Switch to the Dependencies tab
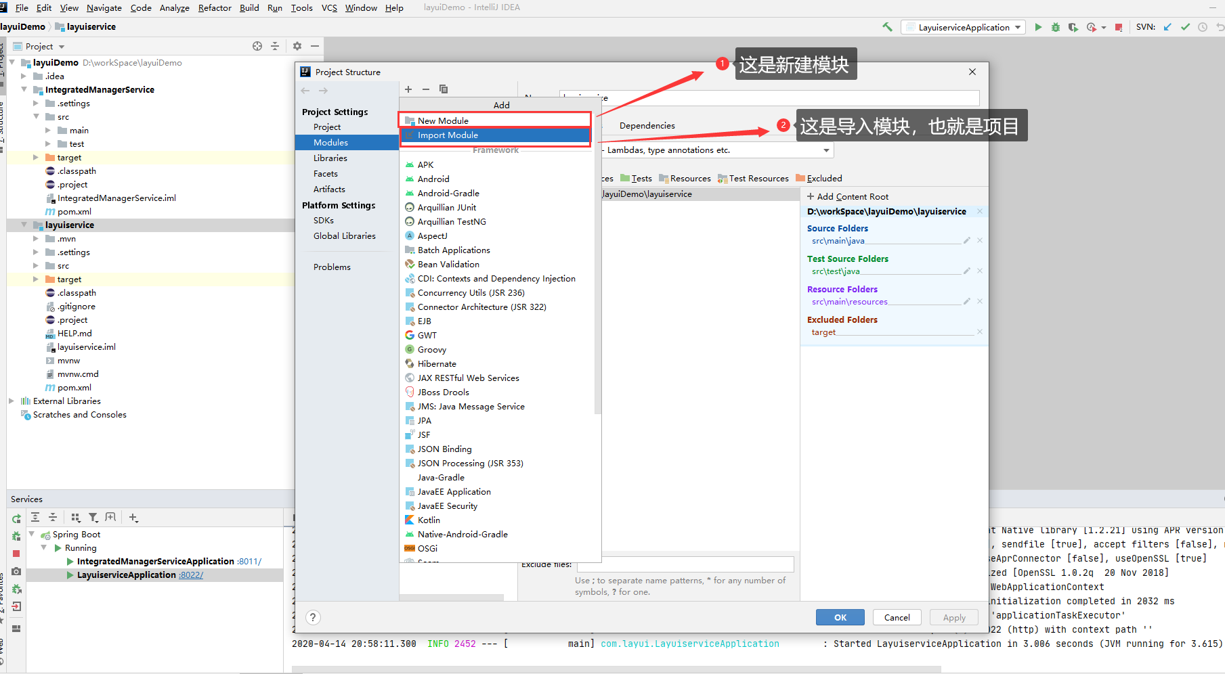This screenshot has width=1225, height=674. click(647, 126)
